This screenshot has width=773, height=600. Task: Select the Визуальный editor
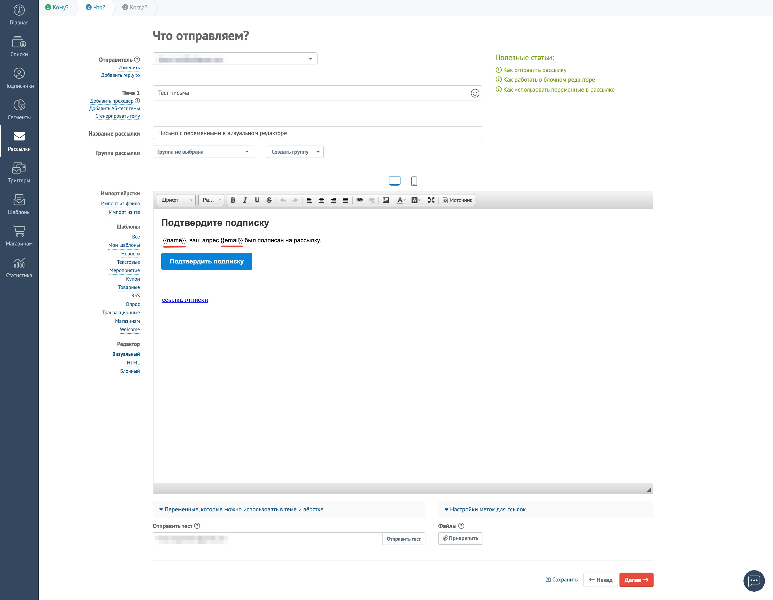(126, 354)
